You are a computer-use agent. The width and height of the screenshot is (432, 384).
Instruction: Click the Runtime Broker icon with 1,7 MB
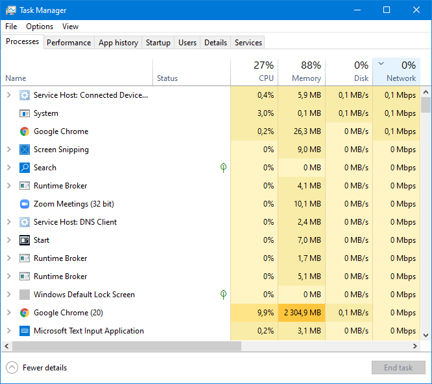tap(25, 258)
